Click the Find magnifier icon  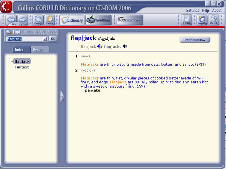(9, 32)
